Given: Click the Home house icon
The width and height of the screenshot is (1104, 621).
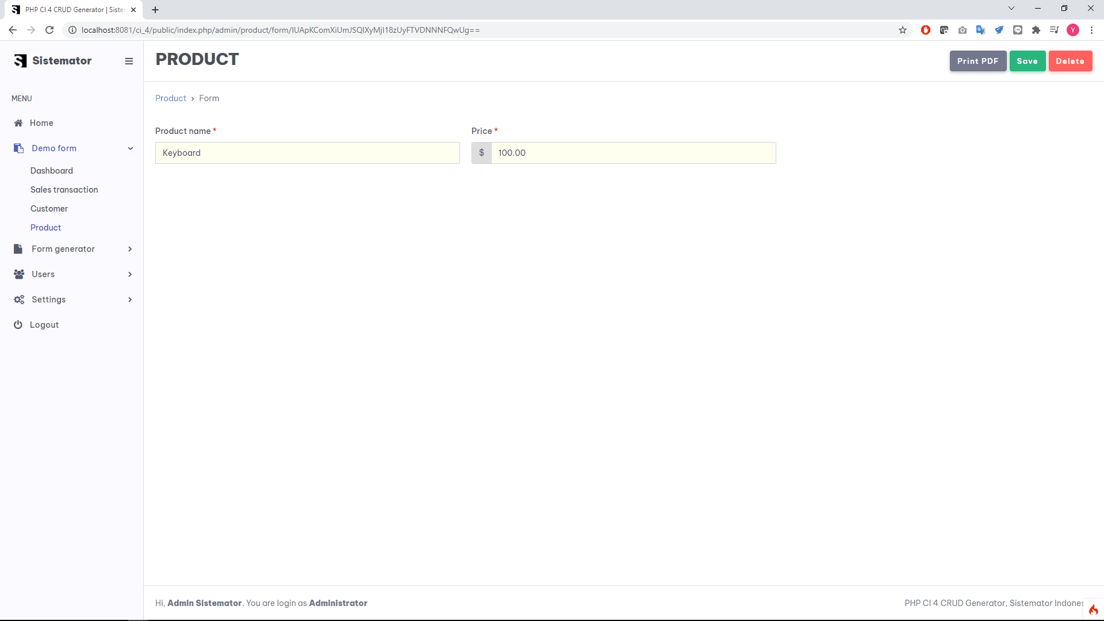Looking at the screenshot, I should coord(18,123).
